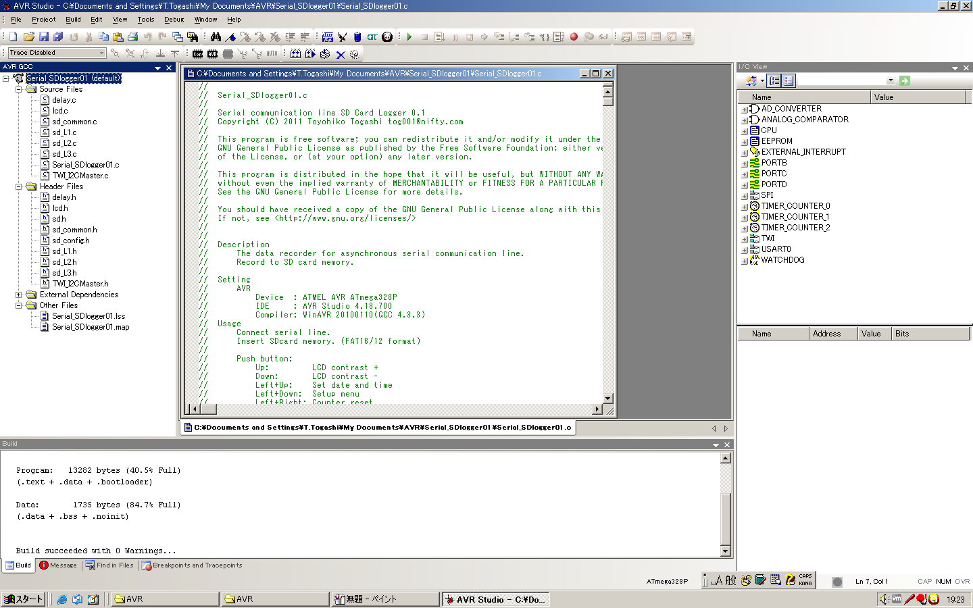Click the AVR chip programmer icon
The width and height of the screenshot is (973, 608).
click(212, 54)
